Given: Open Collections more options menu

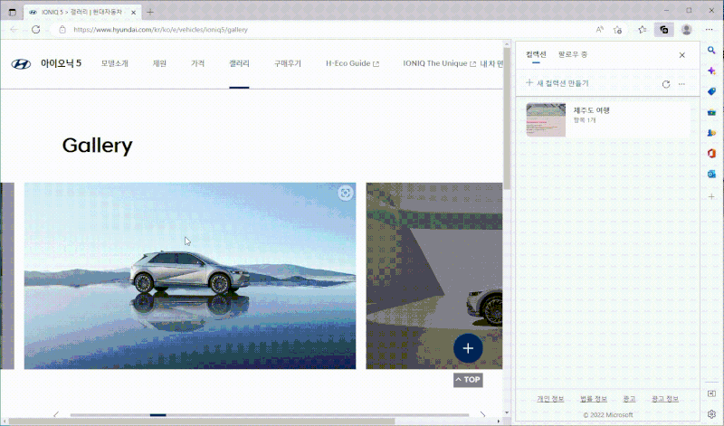Looking at the screenshot, I should coord(681,84).
